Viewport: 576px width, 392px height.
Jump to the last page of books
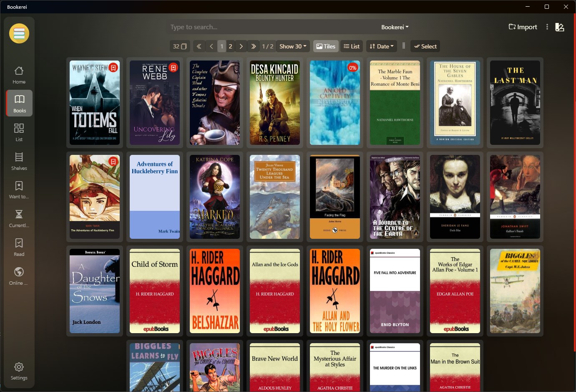coord(253,46)
